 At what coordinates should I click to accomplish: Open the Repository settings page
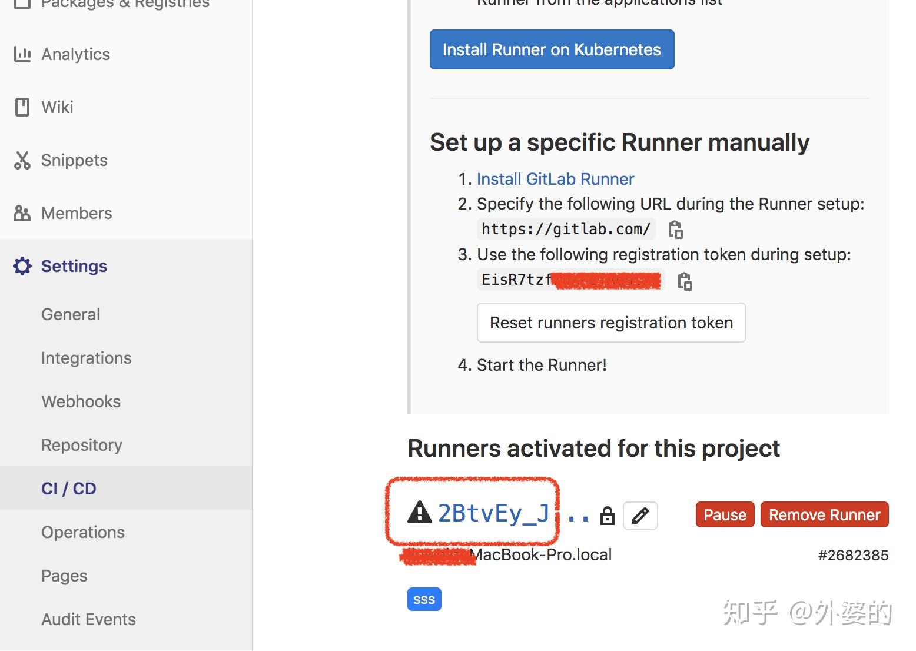pyautogui.click(x=82, y=445)
